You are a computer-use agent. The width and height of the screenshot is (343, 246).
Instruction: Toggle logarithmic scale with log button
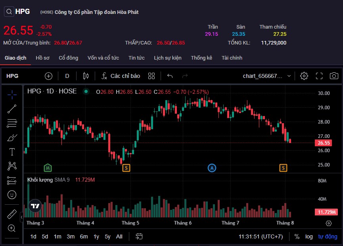(309, 236)
